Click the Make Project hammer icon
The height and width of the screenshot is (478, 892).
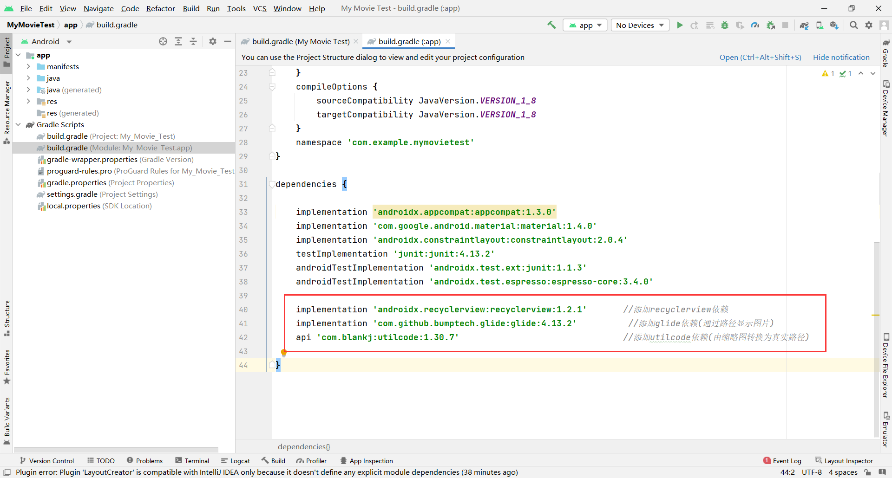tap(551, 25)
